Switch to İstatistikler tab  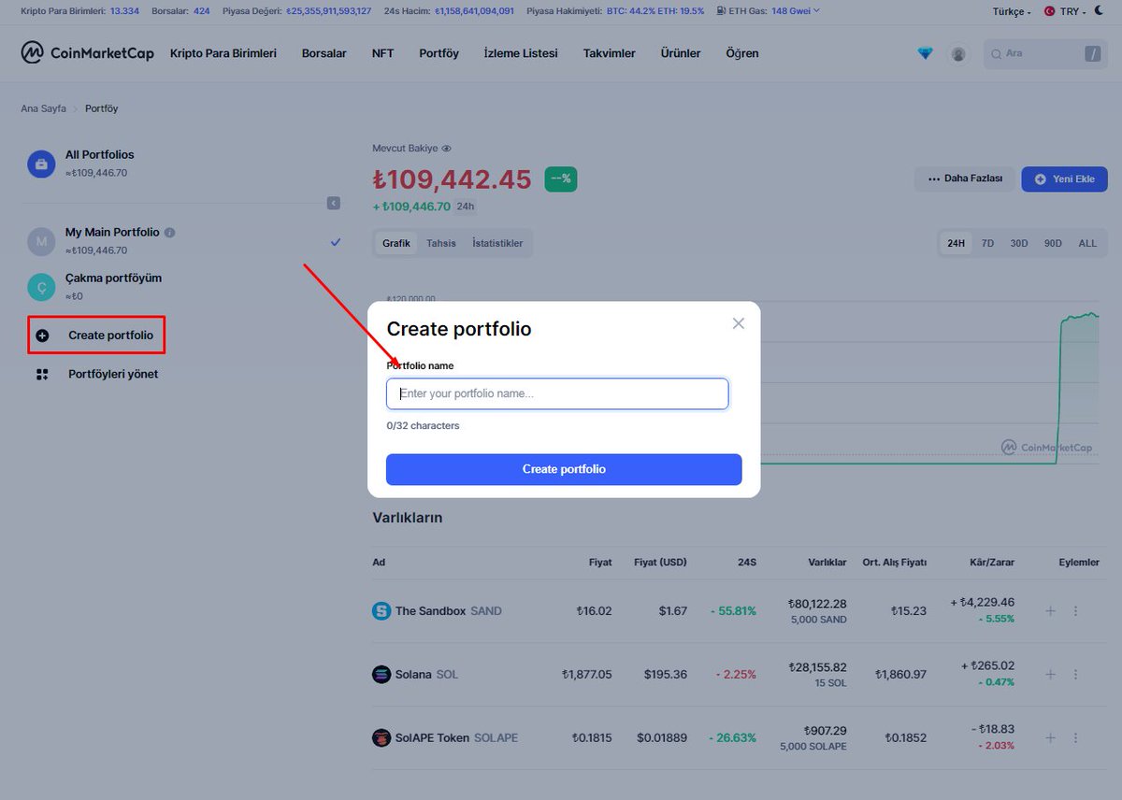coord(497,243)
